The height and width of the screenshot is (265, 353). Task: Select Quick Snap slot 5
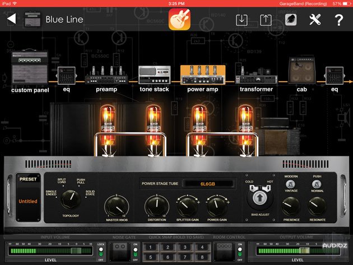click(150, 257)
